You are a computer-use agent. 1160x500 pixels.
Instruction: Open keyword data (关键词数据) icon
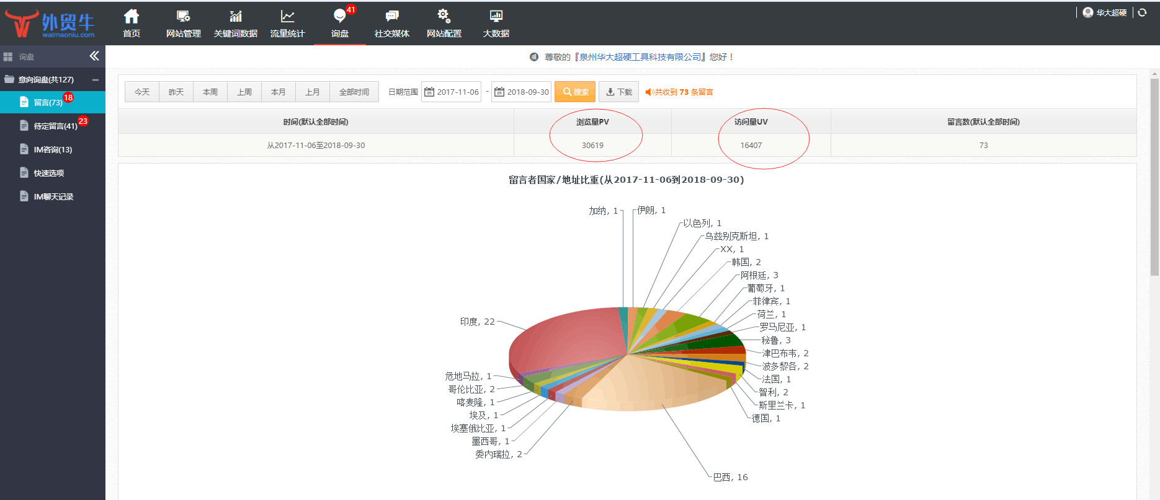click(235, 17)
